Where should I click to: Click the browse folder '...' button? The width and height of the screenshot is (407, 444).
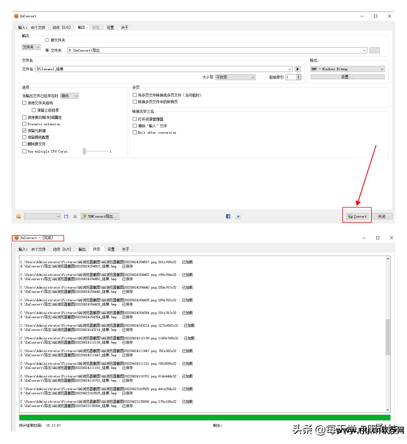tap(374, 50)
